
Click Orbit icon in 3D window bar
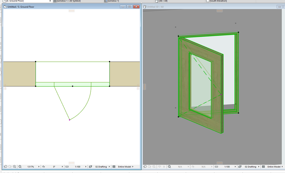point(159,167)
